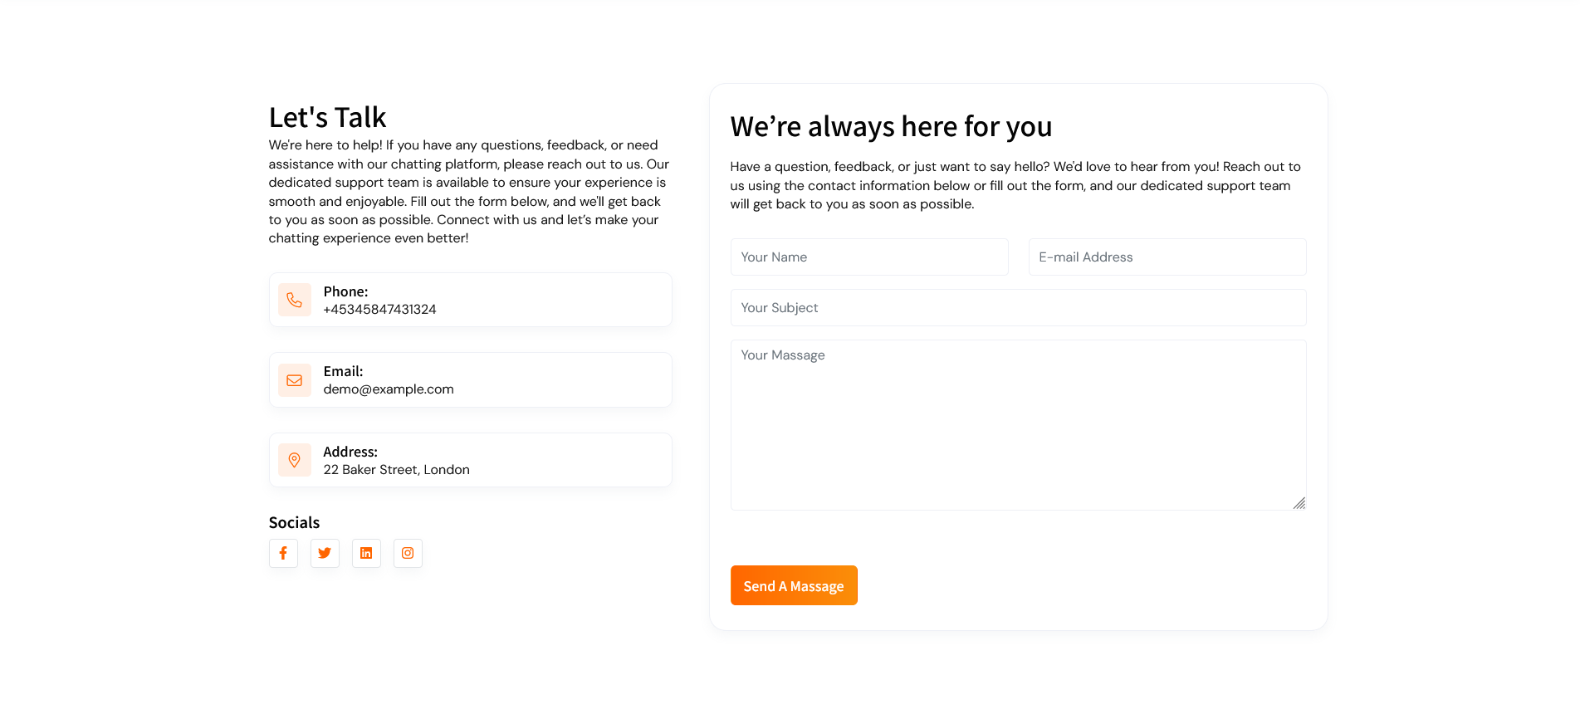
Task: Click the Socials heading label
Action: (294, 523)
